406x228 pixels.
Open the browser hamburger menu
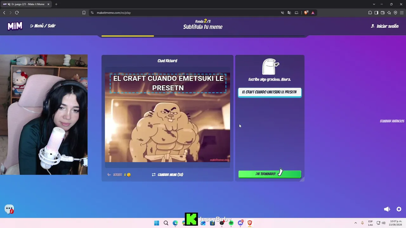pyautogui.click(x=402, y=13)
